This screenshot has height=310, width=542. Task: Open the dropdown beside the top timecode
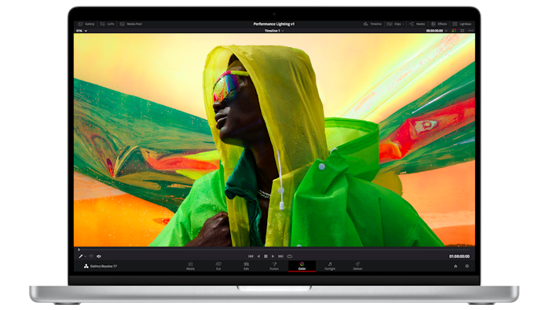point(446,31)
